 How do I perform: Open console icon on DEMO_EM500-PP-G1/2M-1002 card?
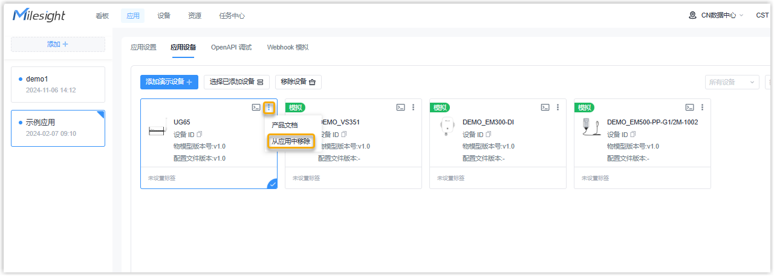pos(689,108)
